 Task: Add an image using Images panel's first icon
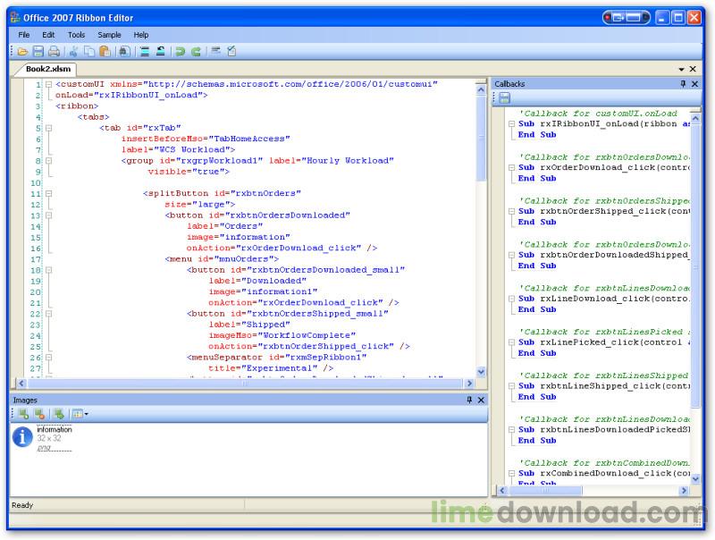click(x=21, y=414)
